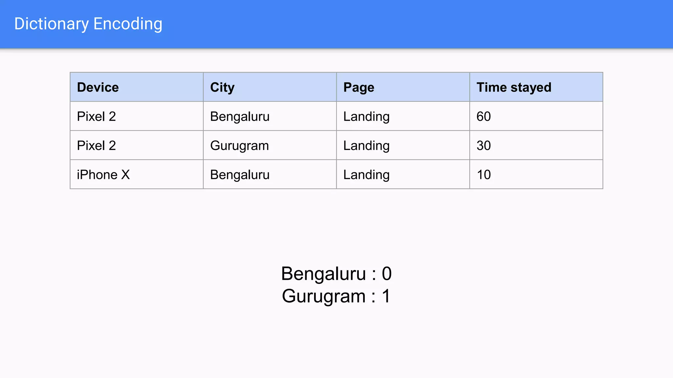Click the time stayed value 60
Screen dimensions: 673x378
[483, 116]
